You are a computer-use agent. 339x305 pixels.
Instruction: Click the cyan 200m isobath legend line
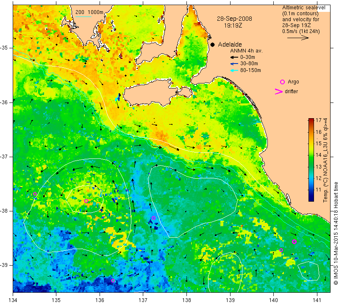tap(83, 17)
